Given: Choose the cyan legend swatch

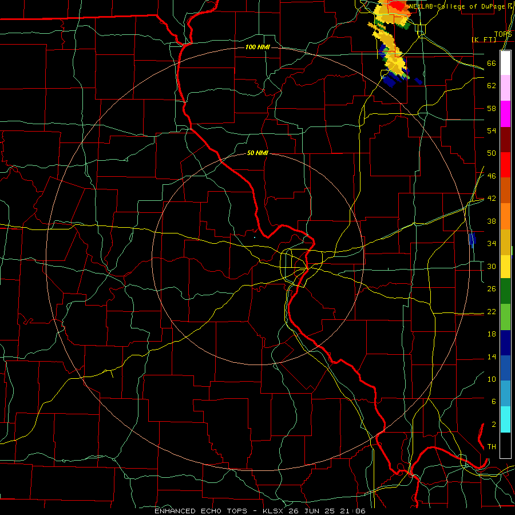Looking at the screenshot, I should [x=505, y=419].
